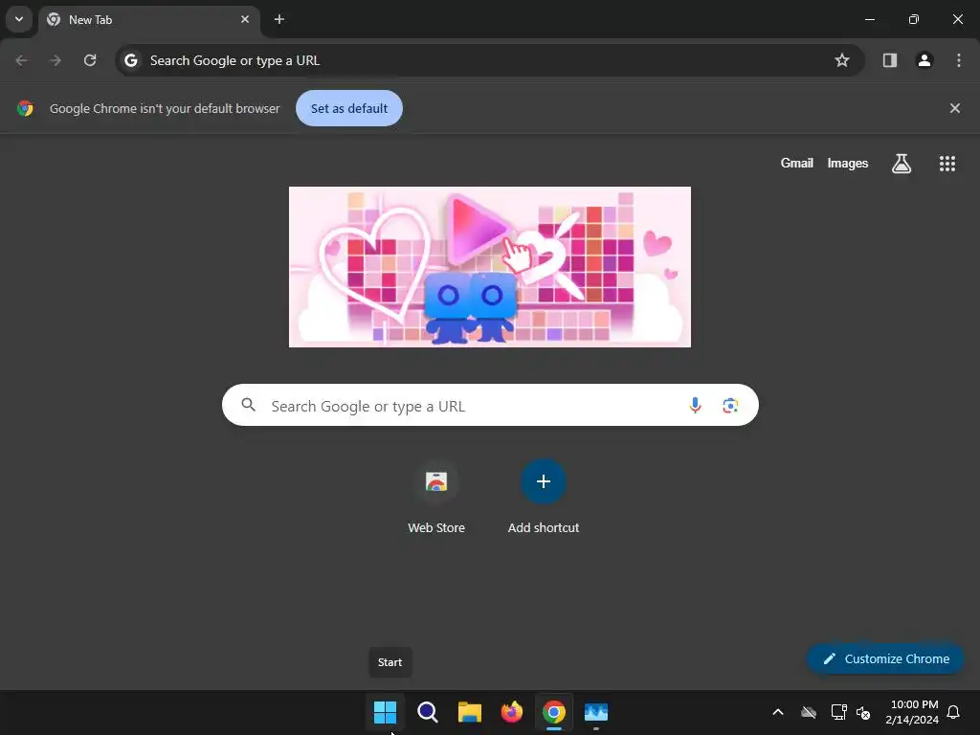Focus the address bar URL field
980x735 pixels.
489,60
